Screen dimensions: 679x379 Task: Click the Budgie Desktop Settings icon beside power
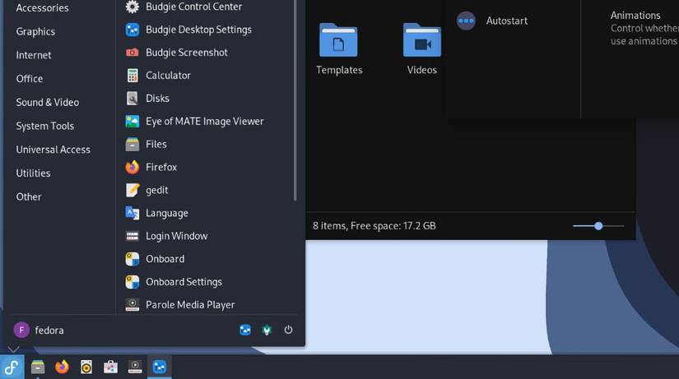(x=245, y=330)
